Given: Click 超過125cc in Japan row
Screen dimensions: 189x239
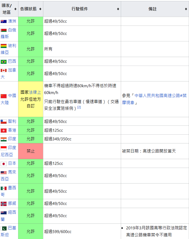Looking at the screenshot, I should click(54, 164).
